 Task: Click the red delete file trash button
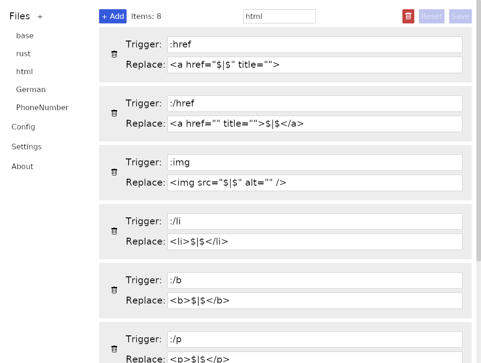click(x=408, y=16)
